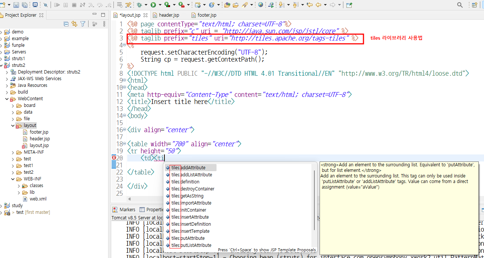Click the Back navigation arrow
484x258 pixels.
coord(318,5)
